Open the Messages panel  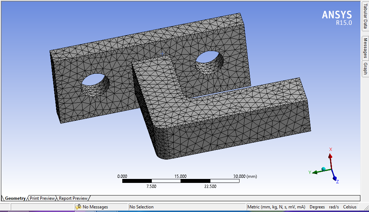coord(365,48)
